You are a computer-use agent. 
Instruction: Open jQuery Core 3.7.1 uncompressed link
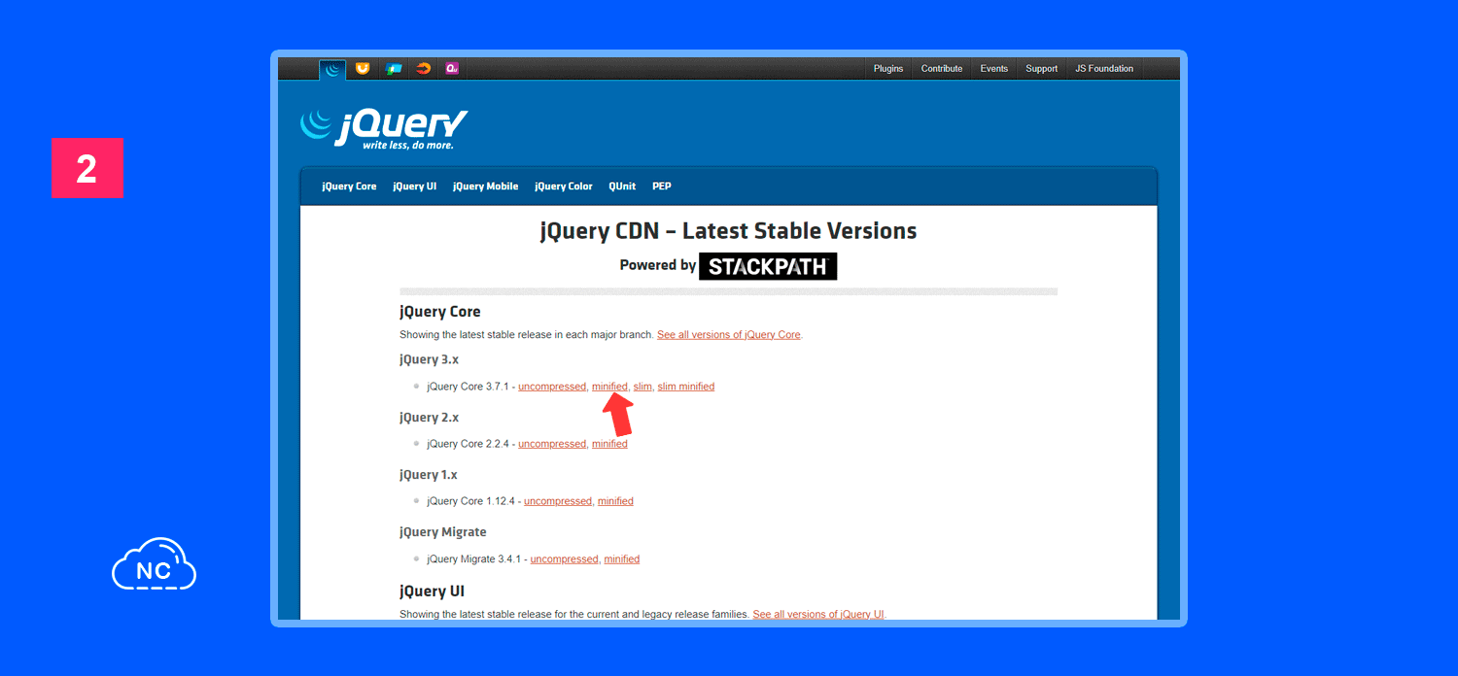coord(552,387)
